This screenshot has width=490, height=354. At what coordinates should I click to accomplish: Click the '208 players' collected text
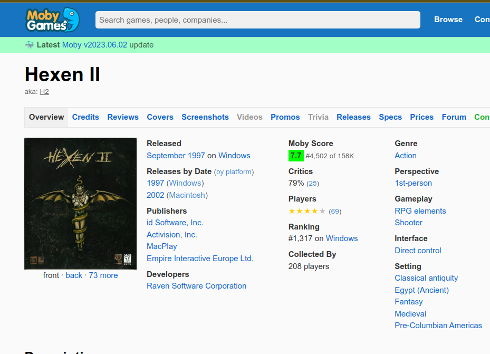[x=309, y=266]
